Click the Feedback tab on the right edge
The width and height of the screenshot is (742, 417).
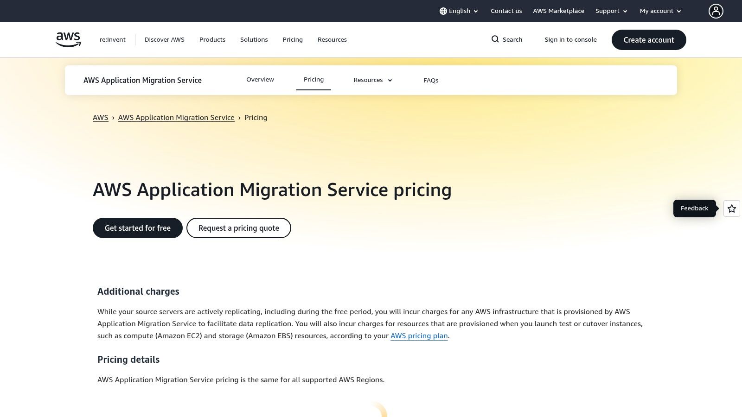(694, 208)
